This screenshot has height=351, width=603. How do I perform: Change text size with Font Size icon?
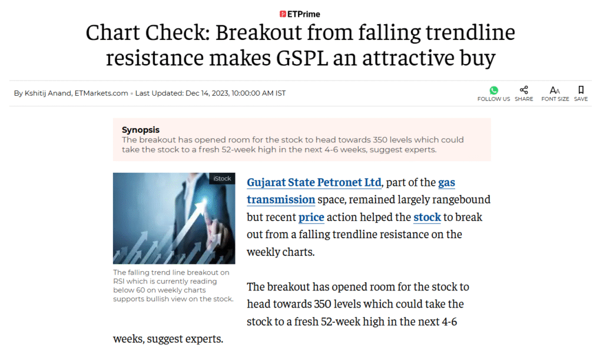pos(555,90)
